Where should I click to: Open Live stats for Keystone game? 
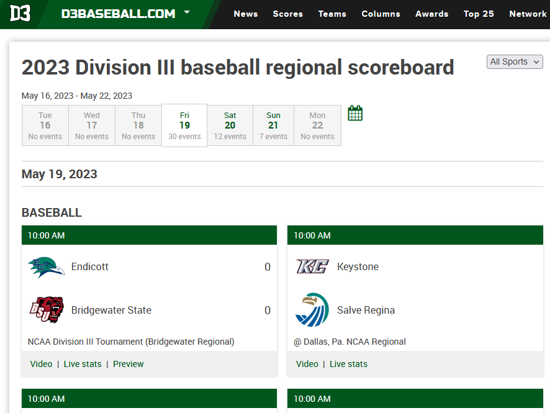click(348, 364)
